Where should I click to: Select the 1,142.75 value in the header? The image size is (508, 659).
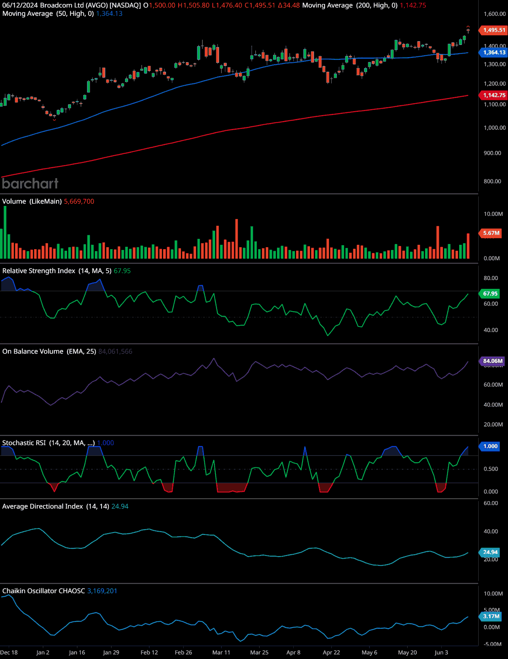[413, 5]
